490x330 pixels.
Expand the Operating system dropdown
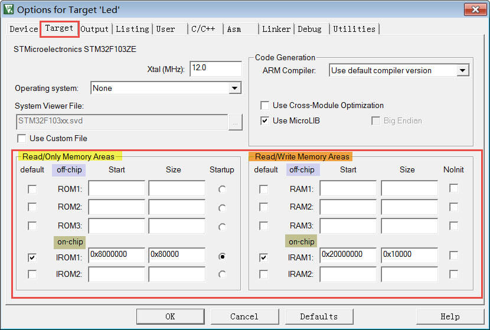tap(235, 89)
